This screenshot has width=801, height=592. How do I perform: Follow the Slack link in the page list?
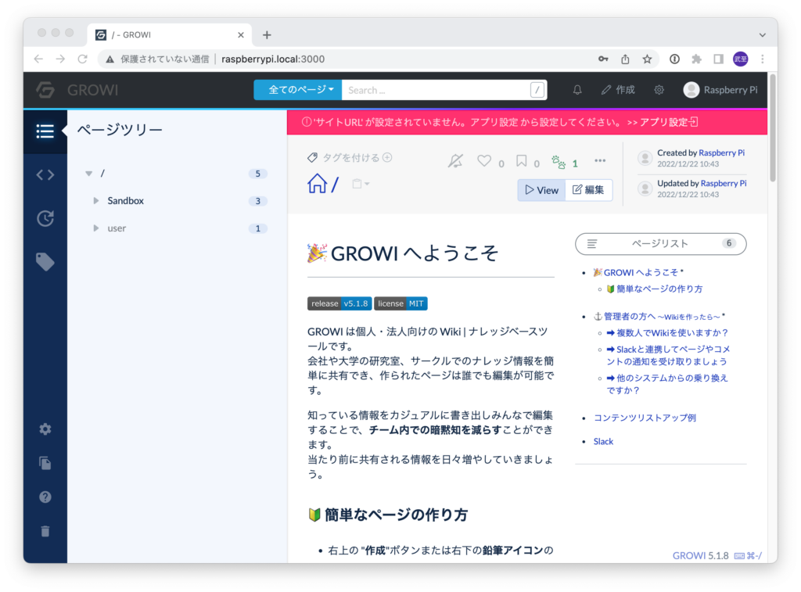pos(603,441)
